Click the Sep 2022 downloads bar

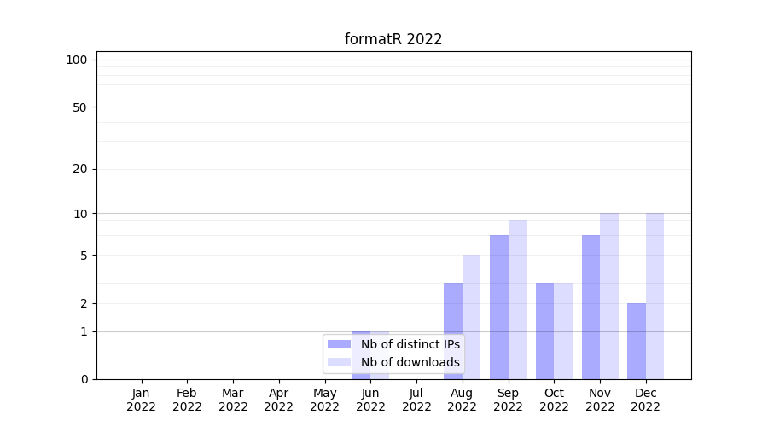517,299
